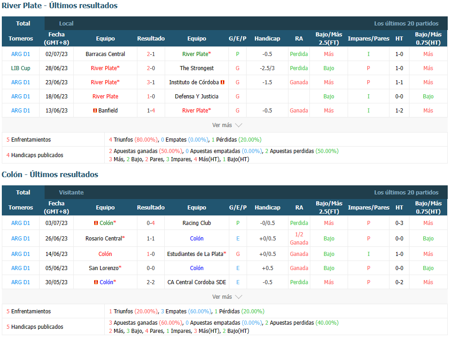Click the 'River Plate - Últimos resultados' heading
This screenshot has height=337, width=450.
[x=60, y=5]
